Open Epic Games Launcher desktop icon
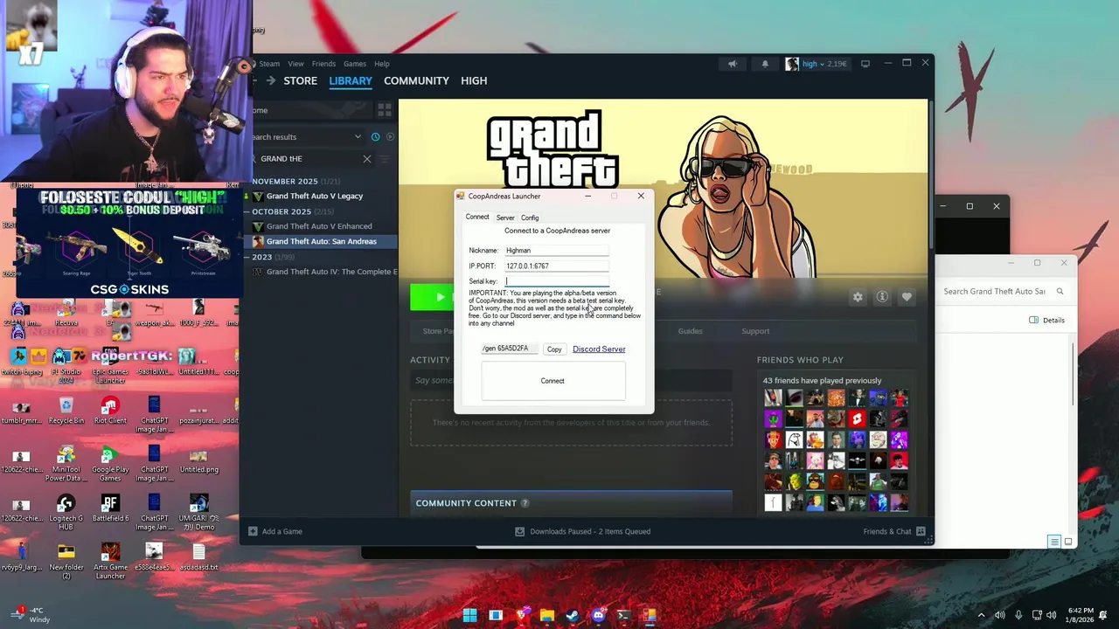Viewport: 1119px width, 629px height. (110, 366)
